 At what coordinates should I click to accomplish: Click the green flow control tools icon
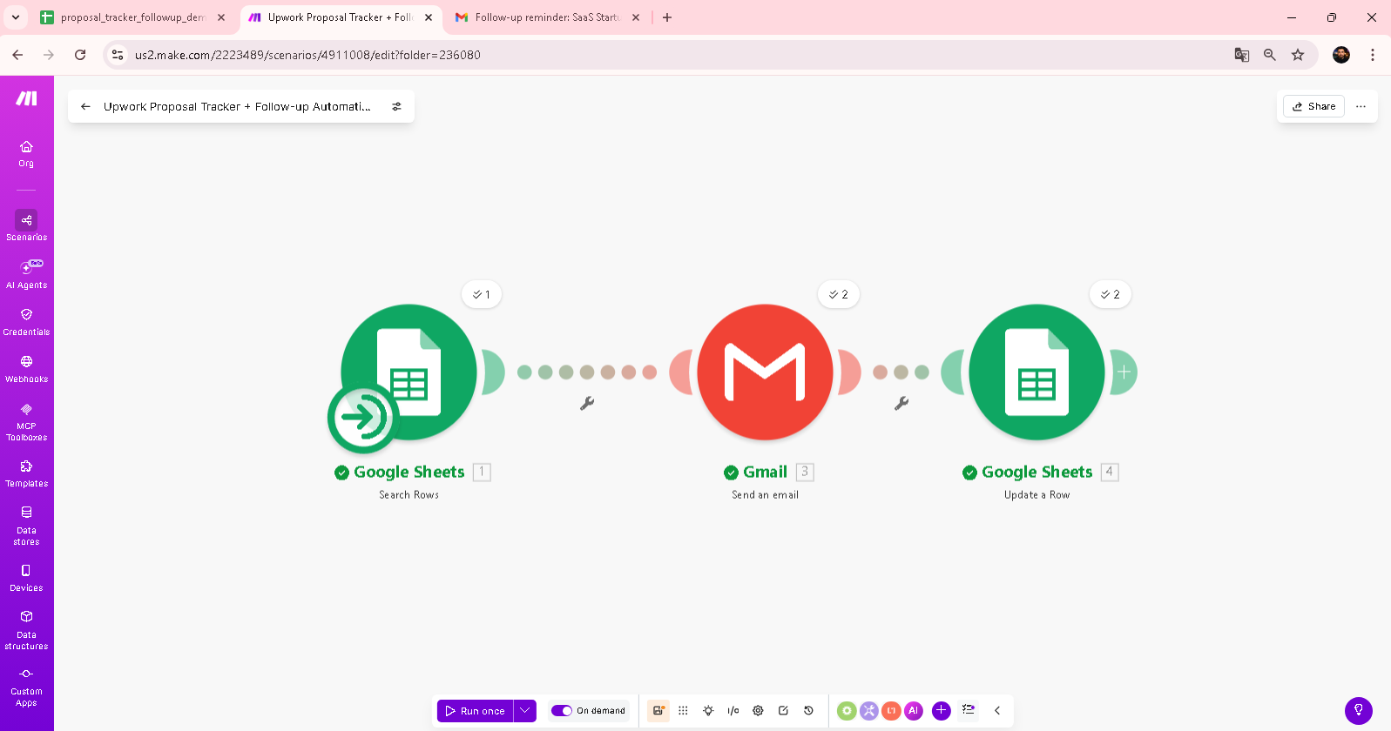[x=847, y=710]
